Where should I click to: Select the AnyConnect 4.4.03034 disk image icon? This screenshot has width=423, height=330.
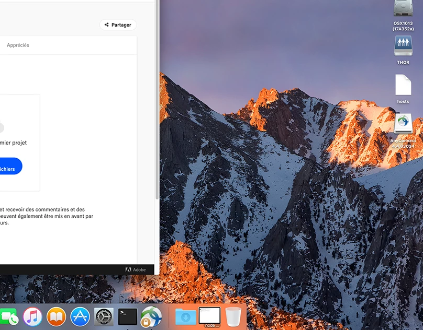pyautogui.click(x=403, y=125)
